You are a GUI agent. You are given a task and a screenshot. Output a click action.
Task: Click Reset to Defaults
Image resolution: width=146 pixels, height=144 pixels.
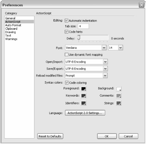50,136
